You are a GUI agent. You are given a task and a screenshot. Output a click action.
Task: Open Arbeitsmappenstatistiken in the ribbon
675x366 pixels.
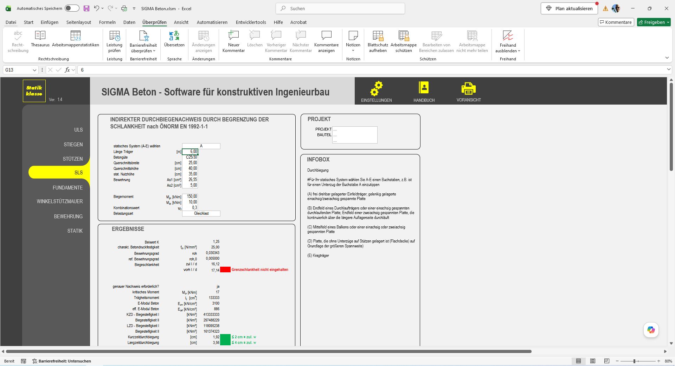(76, 39)
